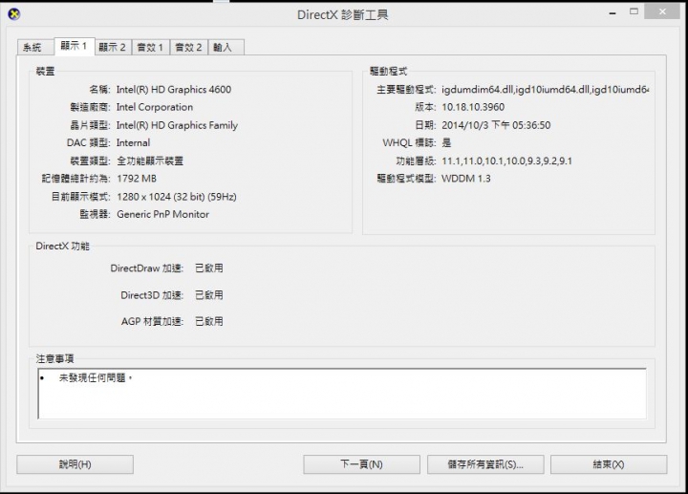Click feature levels '11.1,11.0,10.1,10.0,9.3,9.2,9.1'
This screenshot has width=688, height=494.
coord(506,161)
